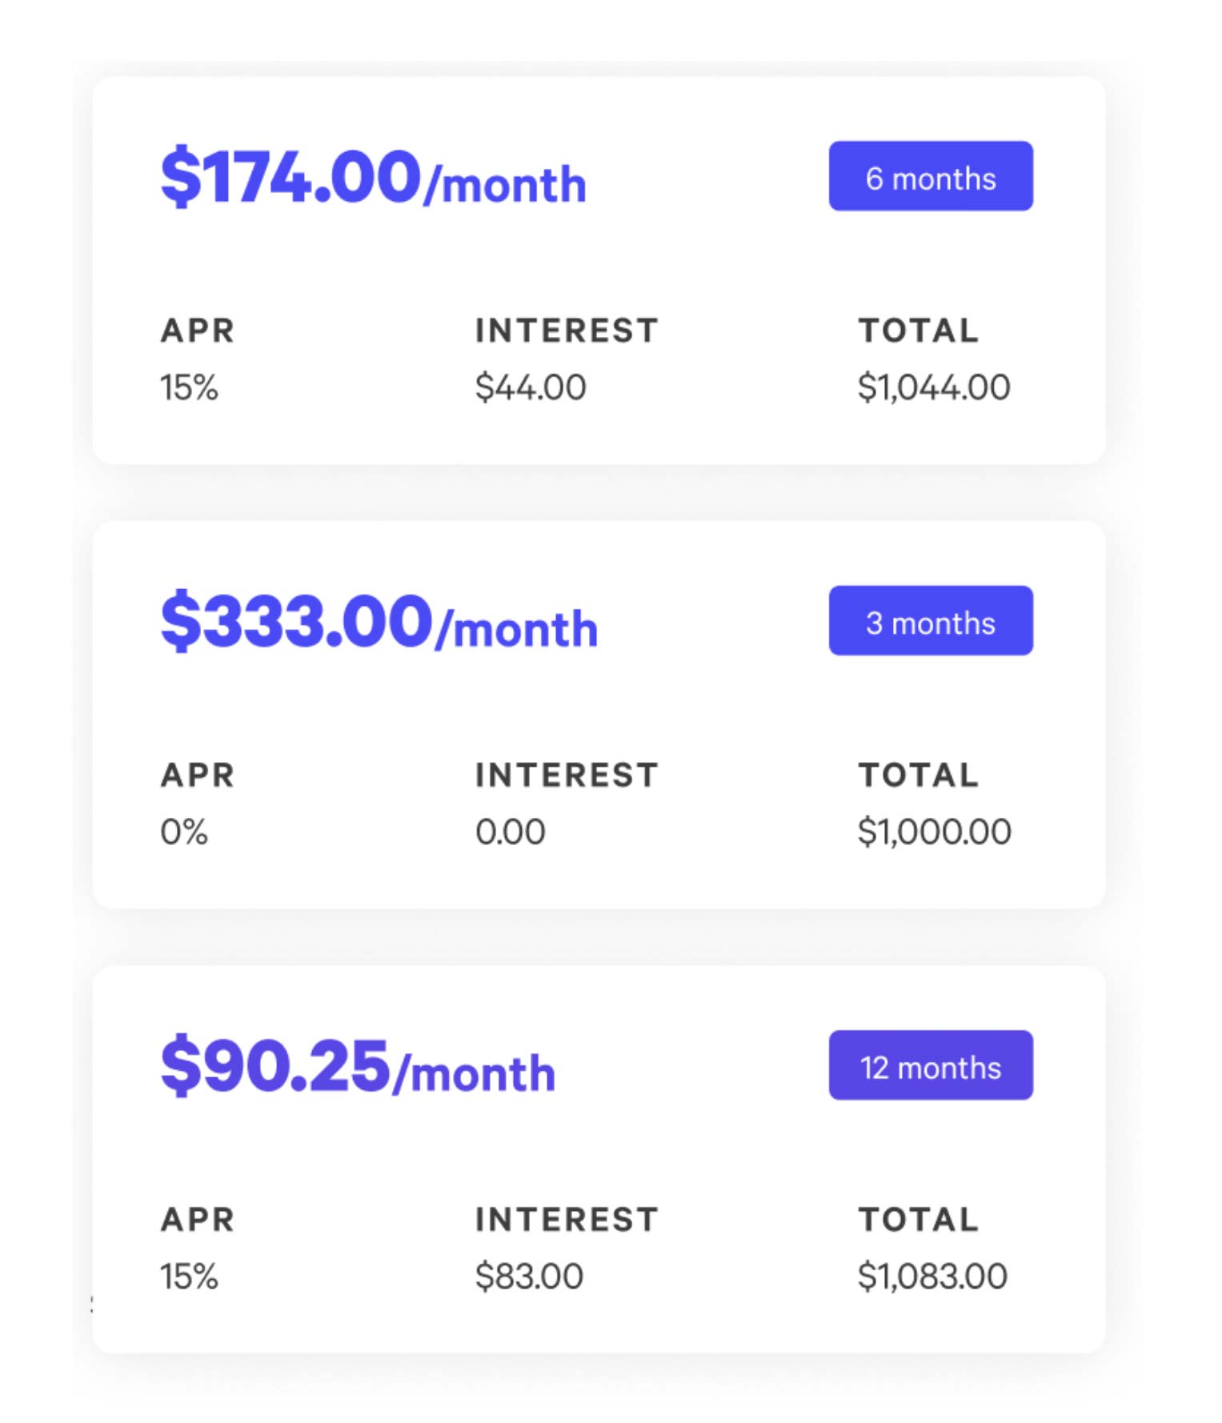The image size is (1222, 1423).
Task: Click the INTEREST label above $83.00
Action: (567, 1220)
